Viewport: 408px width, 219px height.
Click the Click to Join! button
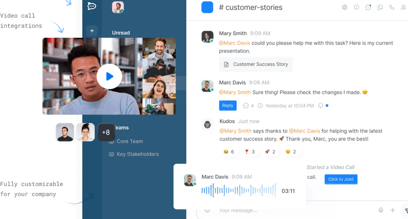pyautogui.click(x=341, y=179)
